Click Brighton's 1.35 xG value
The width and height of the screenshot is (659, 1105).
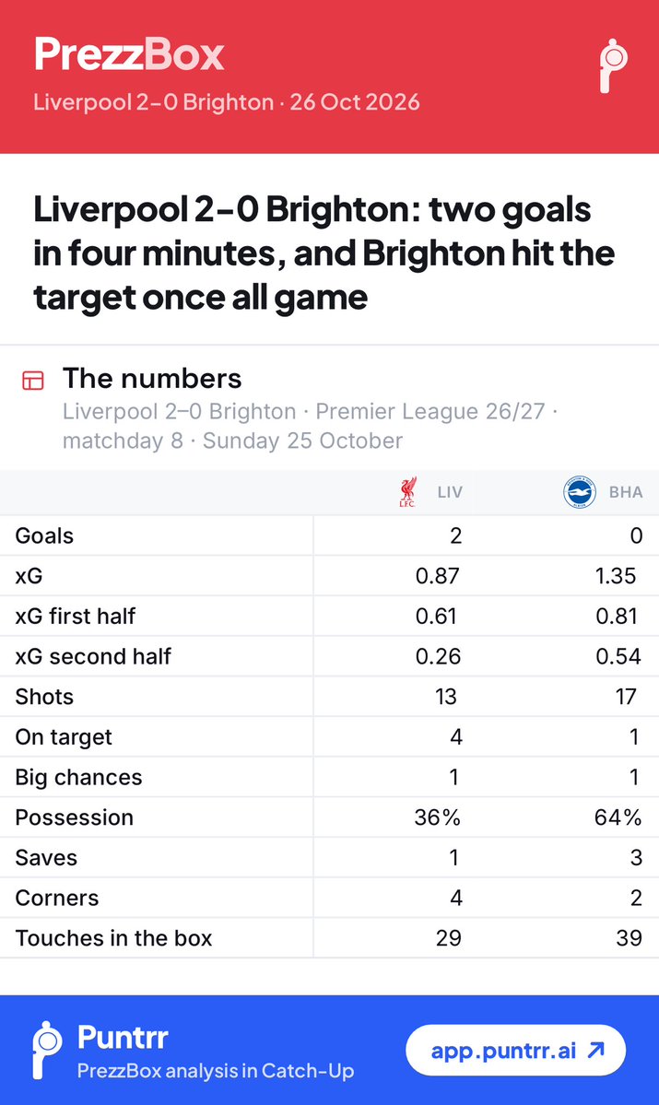coord(616,576)
